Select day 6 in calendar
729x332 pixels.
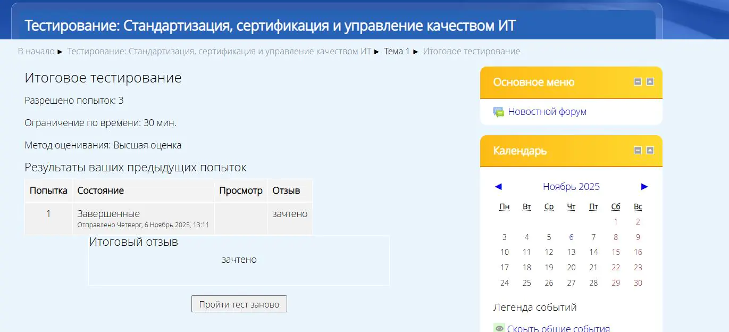tap(571, 237)
